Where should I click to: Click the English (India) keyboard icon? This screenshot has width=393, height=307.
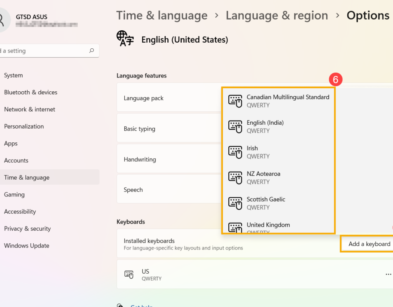tap(235, 127)
